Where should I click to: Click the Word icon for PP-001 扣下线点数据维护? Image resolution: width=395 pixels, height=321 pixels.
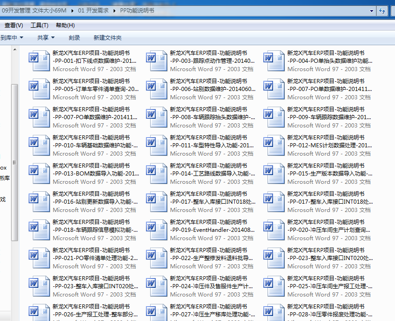[x=39, y=61]
